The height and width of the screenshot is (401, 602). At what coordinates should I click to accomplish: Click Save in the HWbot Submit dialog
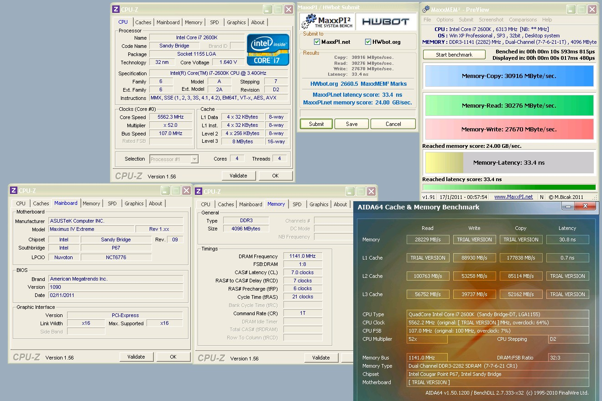[x=351, y=124]
